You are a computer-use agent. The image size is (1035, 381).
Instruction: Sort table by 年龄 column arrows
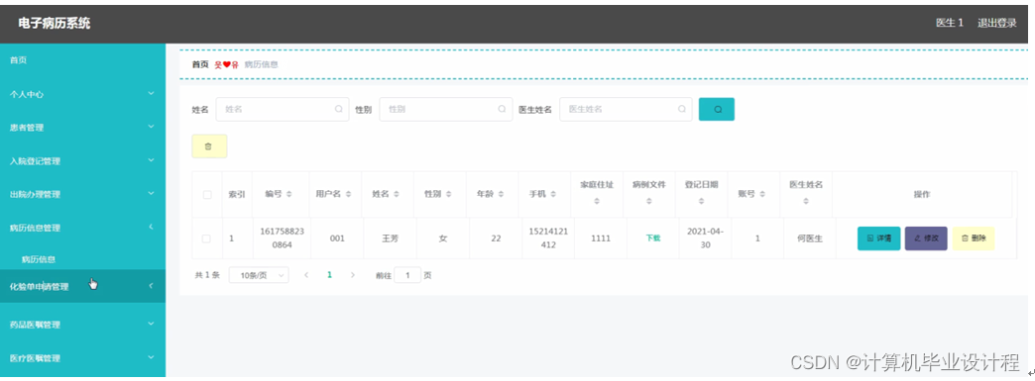point(501,194)
